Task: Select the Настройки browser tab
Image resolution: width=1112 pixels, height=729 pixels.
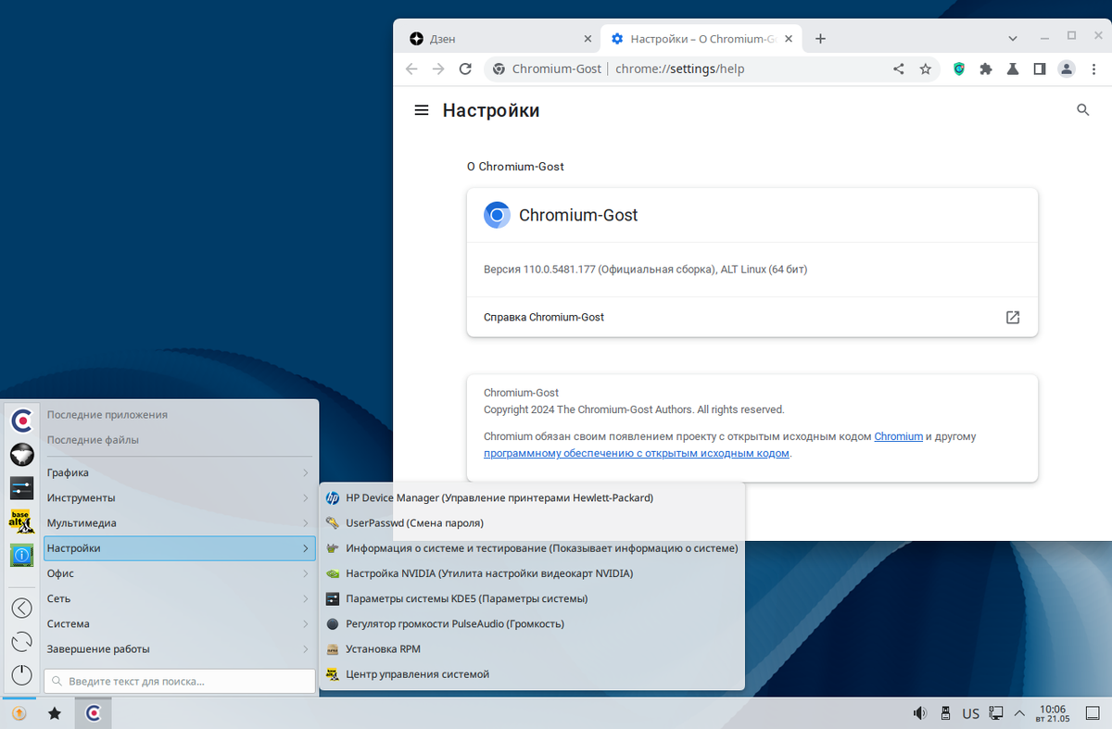Action: 702,39
